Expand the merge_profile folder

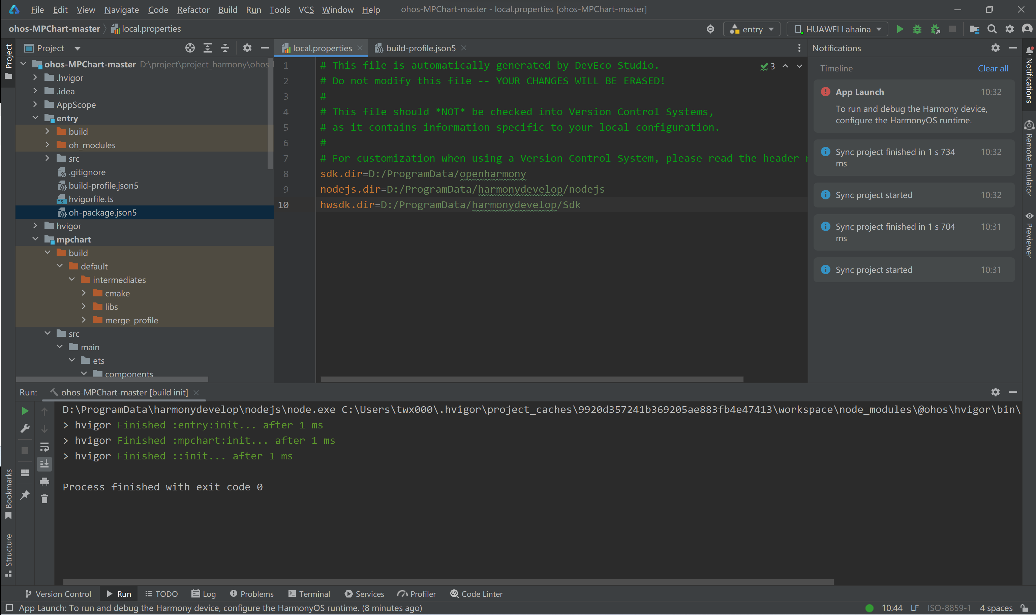[x=84, y=320]
